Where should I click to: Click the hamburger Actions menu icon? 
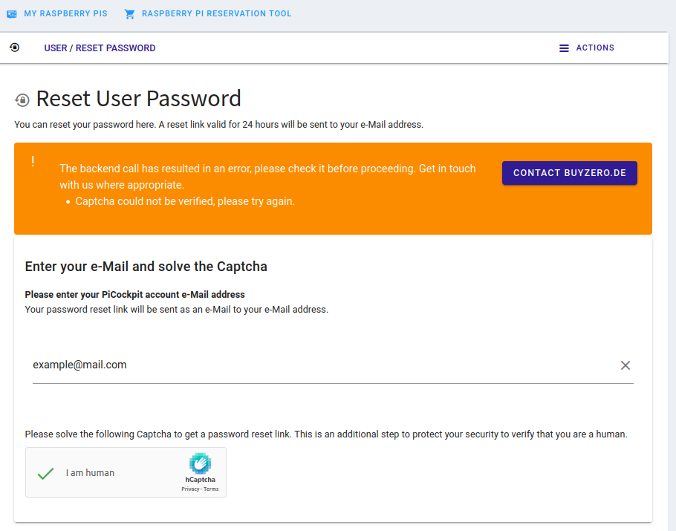click(x=564, y=48)
